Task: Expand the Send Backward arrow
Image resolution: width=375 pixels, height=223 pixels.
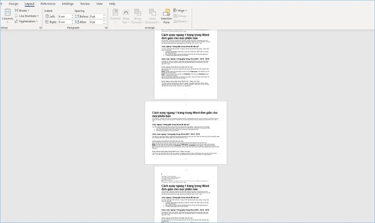Action: click(158, 22)
